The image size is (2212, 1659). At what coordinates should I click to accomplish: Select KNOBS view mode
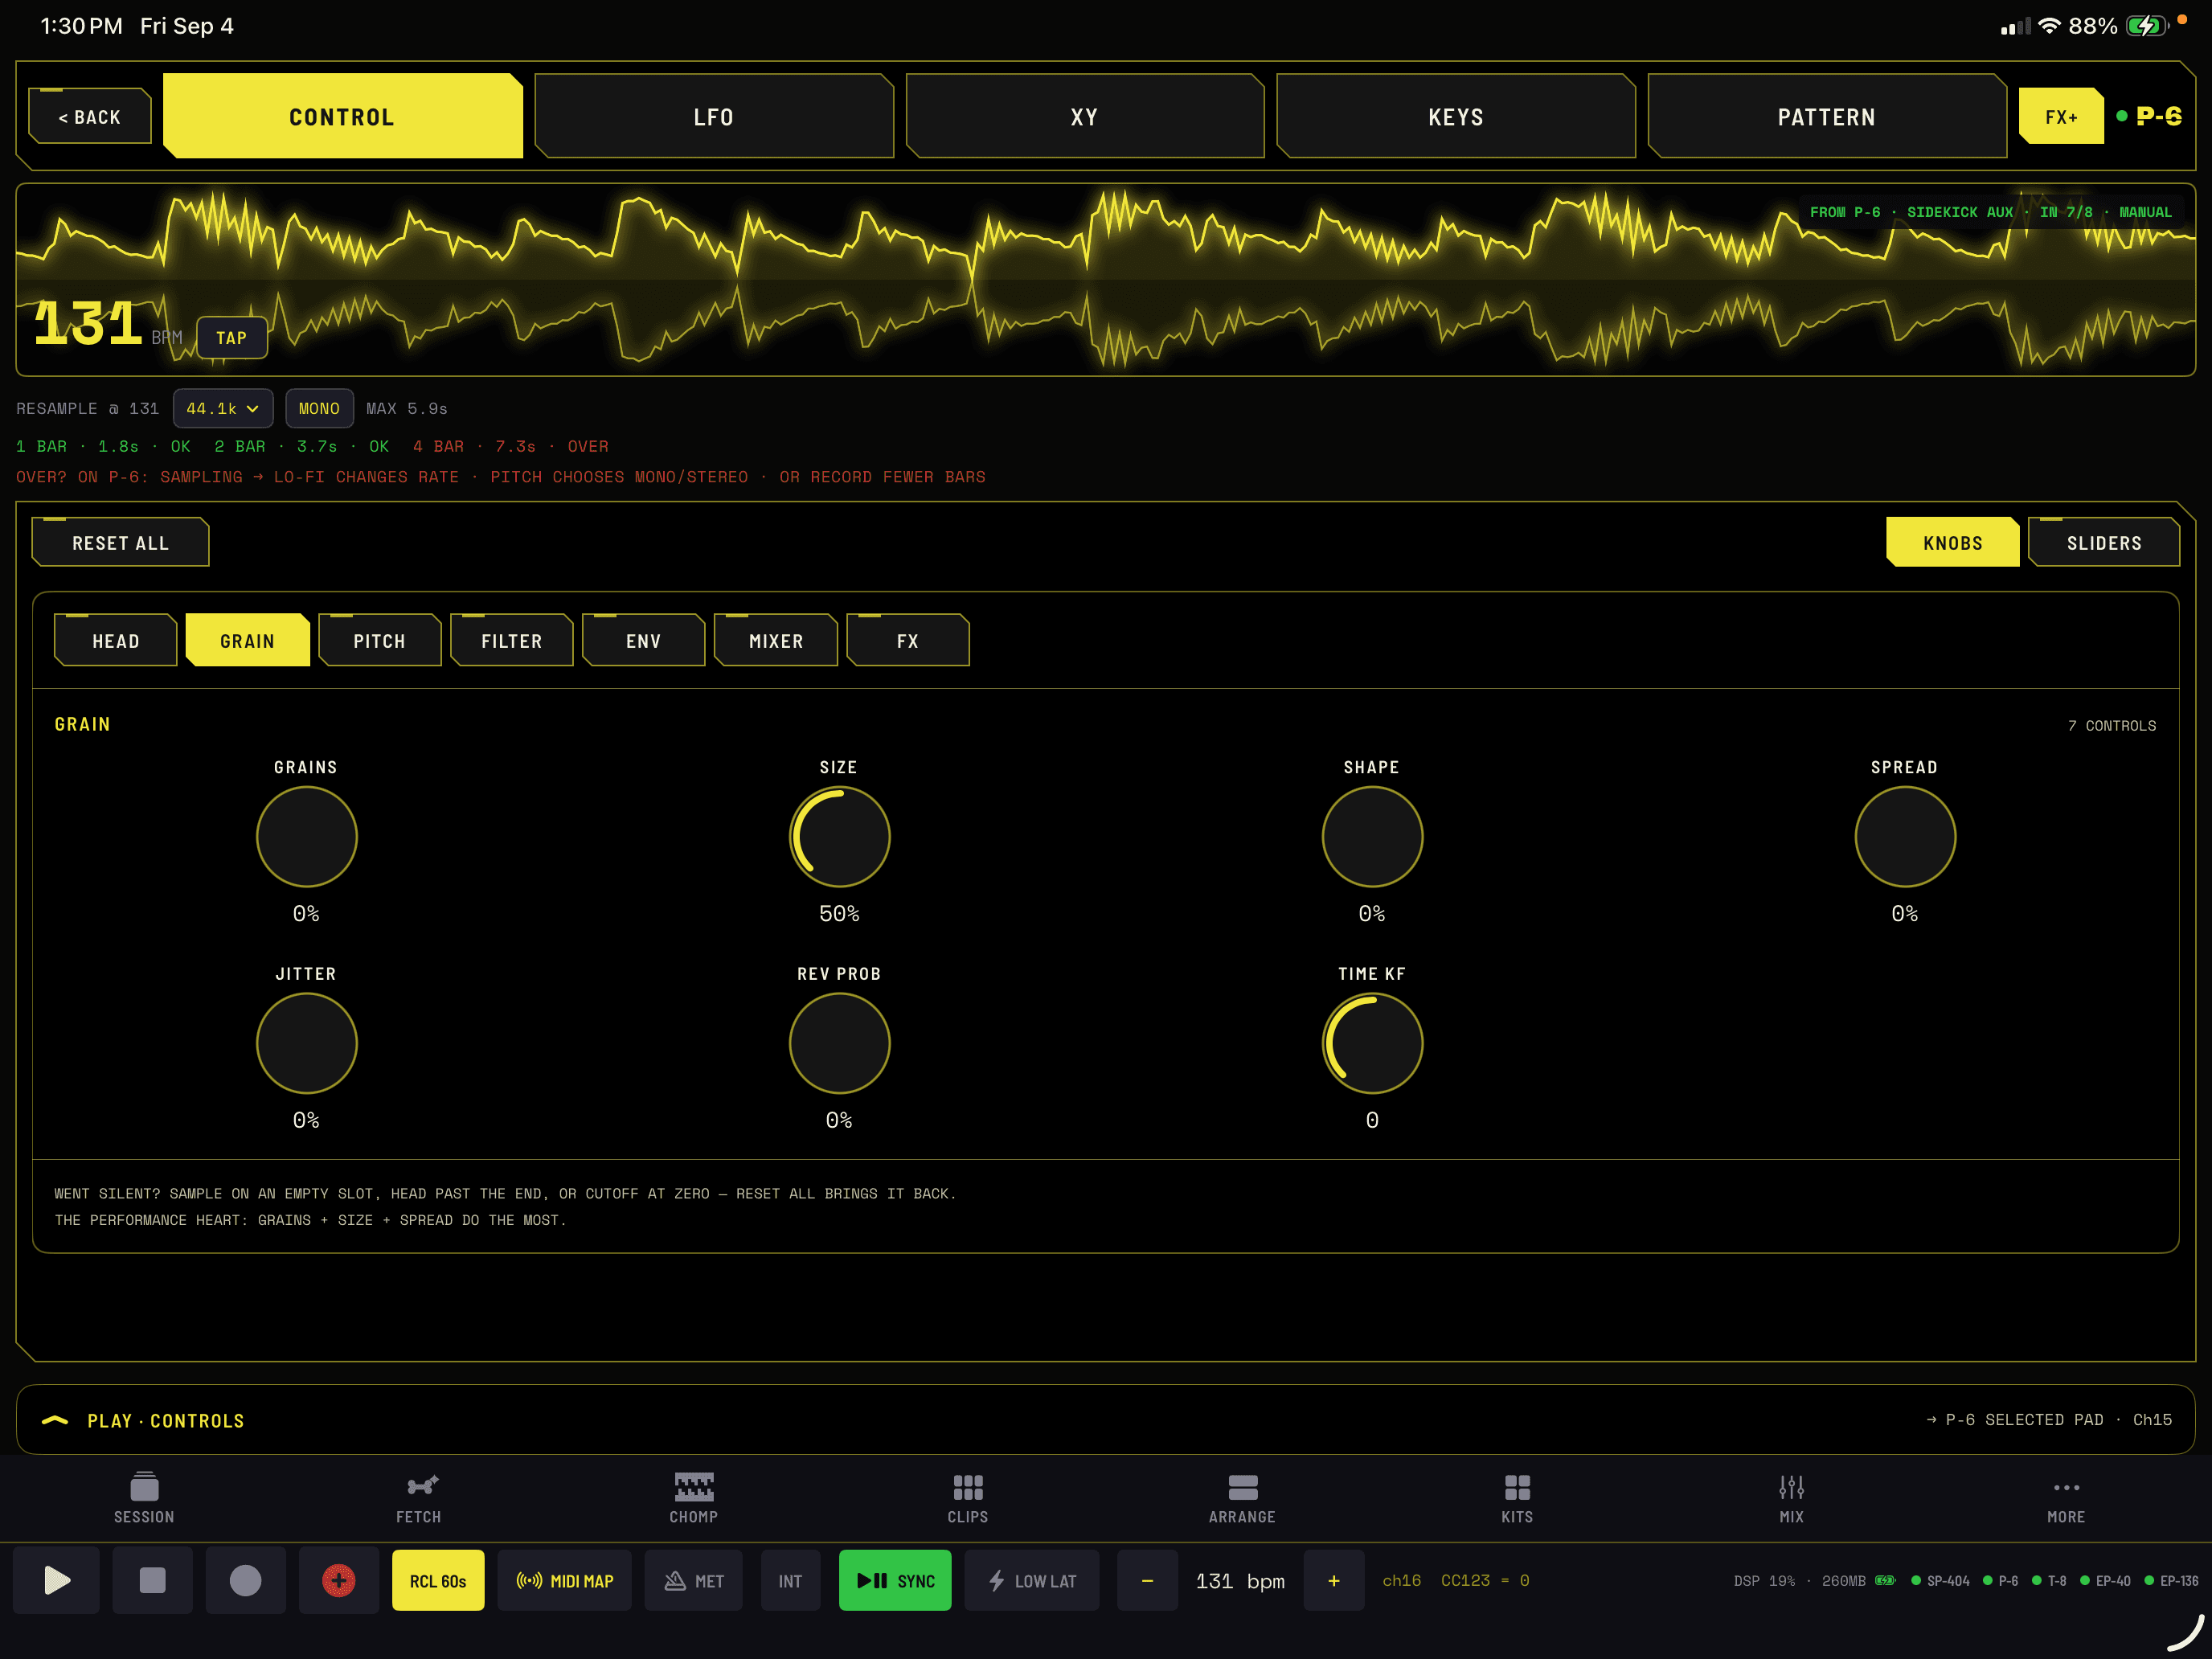click(1952, 543)
